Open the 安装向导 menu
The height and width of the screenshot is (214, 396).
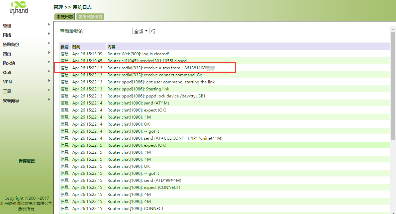(11, 101)
